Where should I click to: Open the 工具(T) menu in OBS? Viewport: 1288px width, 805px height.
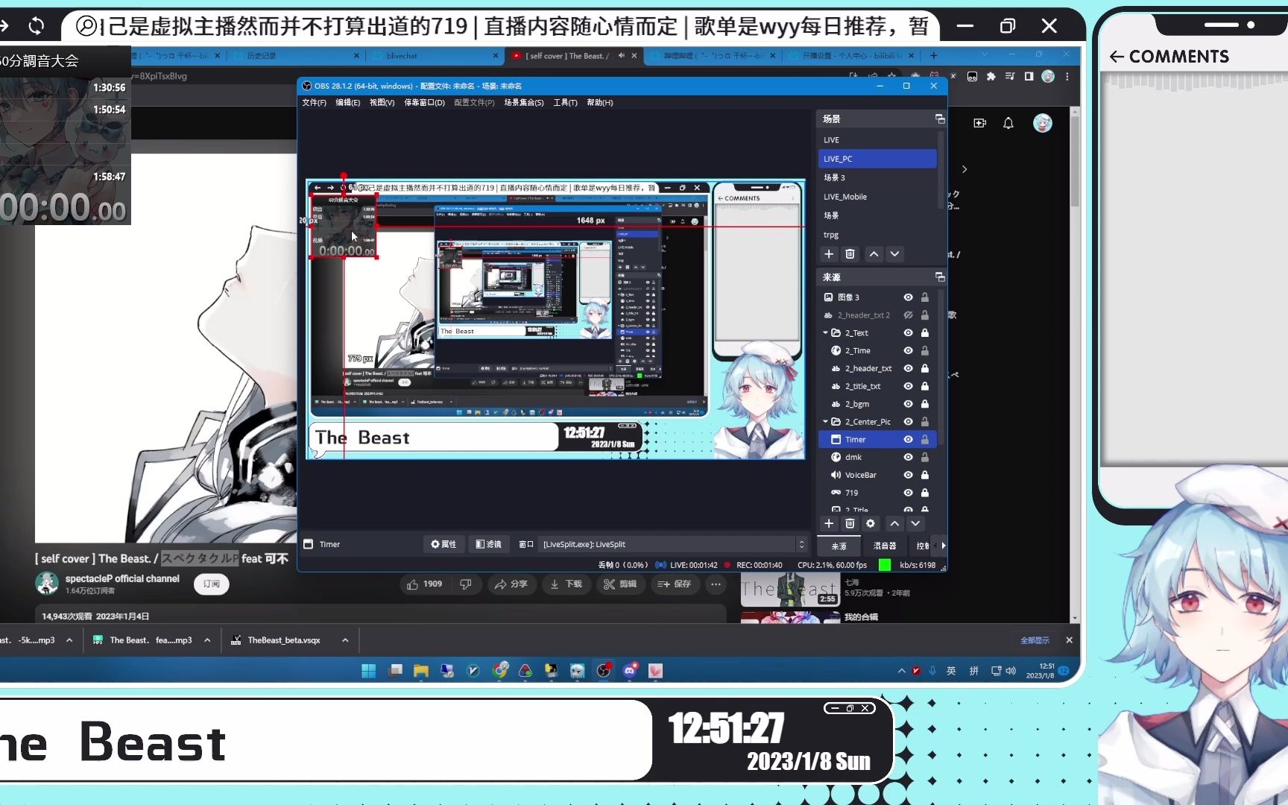pos(565,103)
